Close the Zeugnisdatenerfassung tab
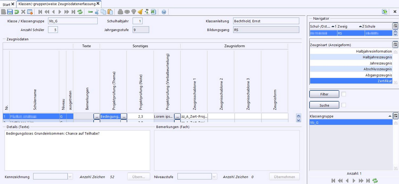The width and height of the screenshot is (399, 184). (x=98, y=4)
